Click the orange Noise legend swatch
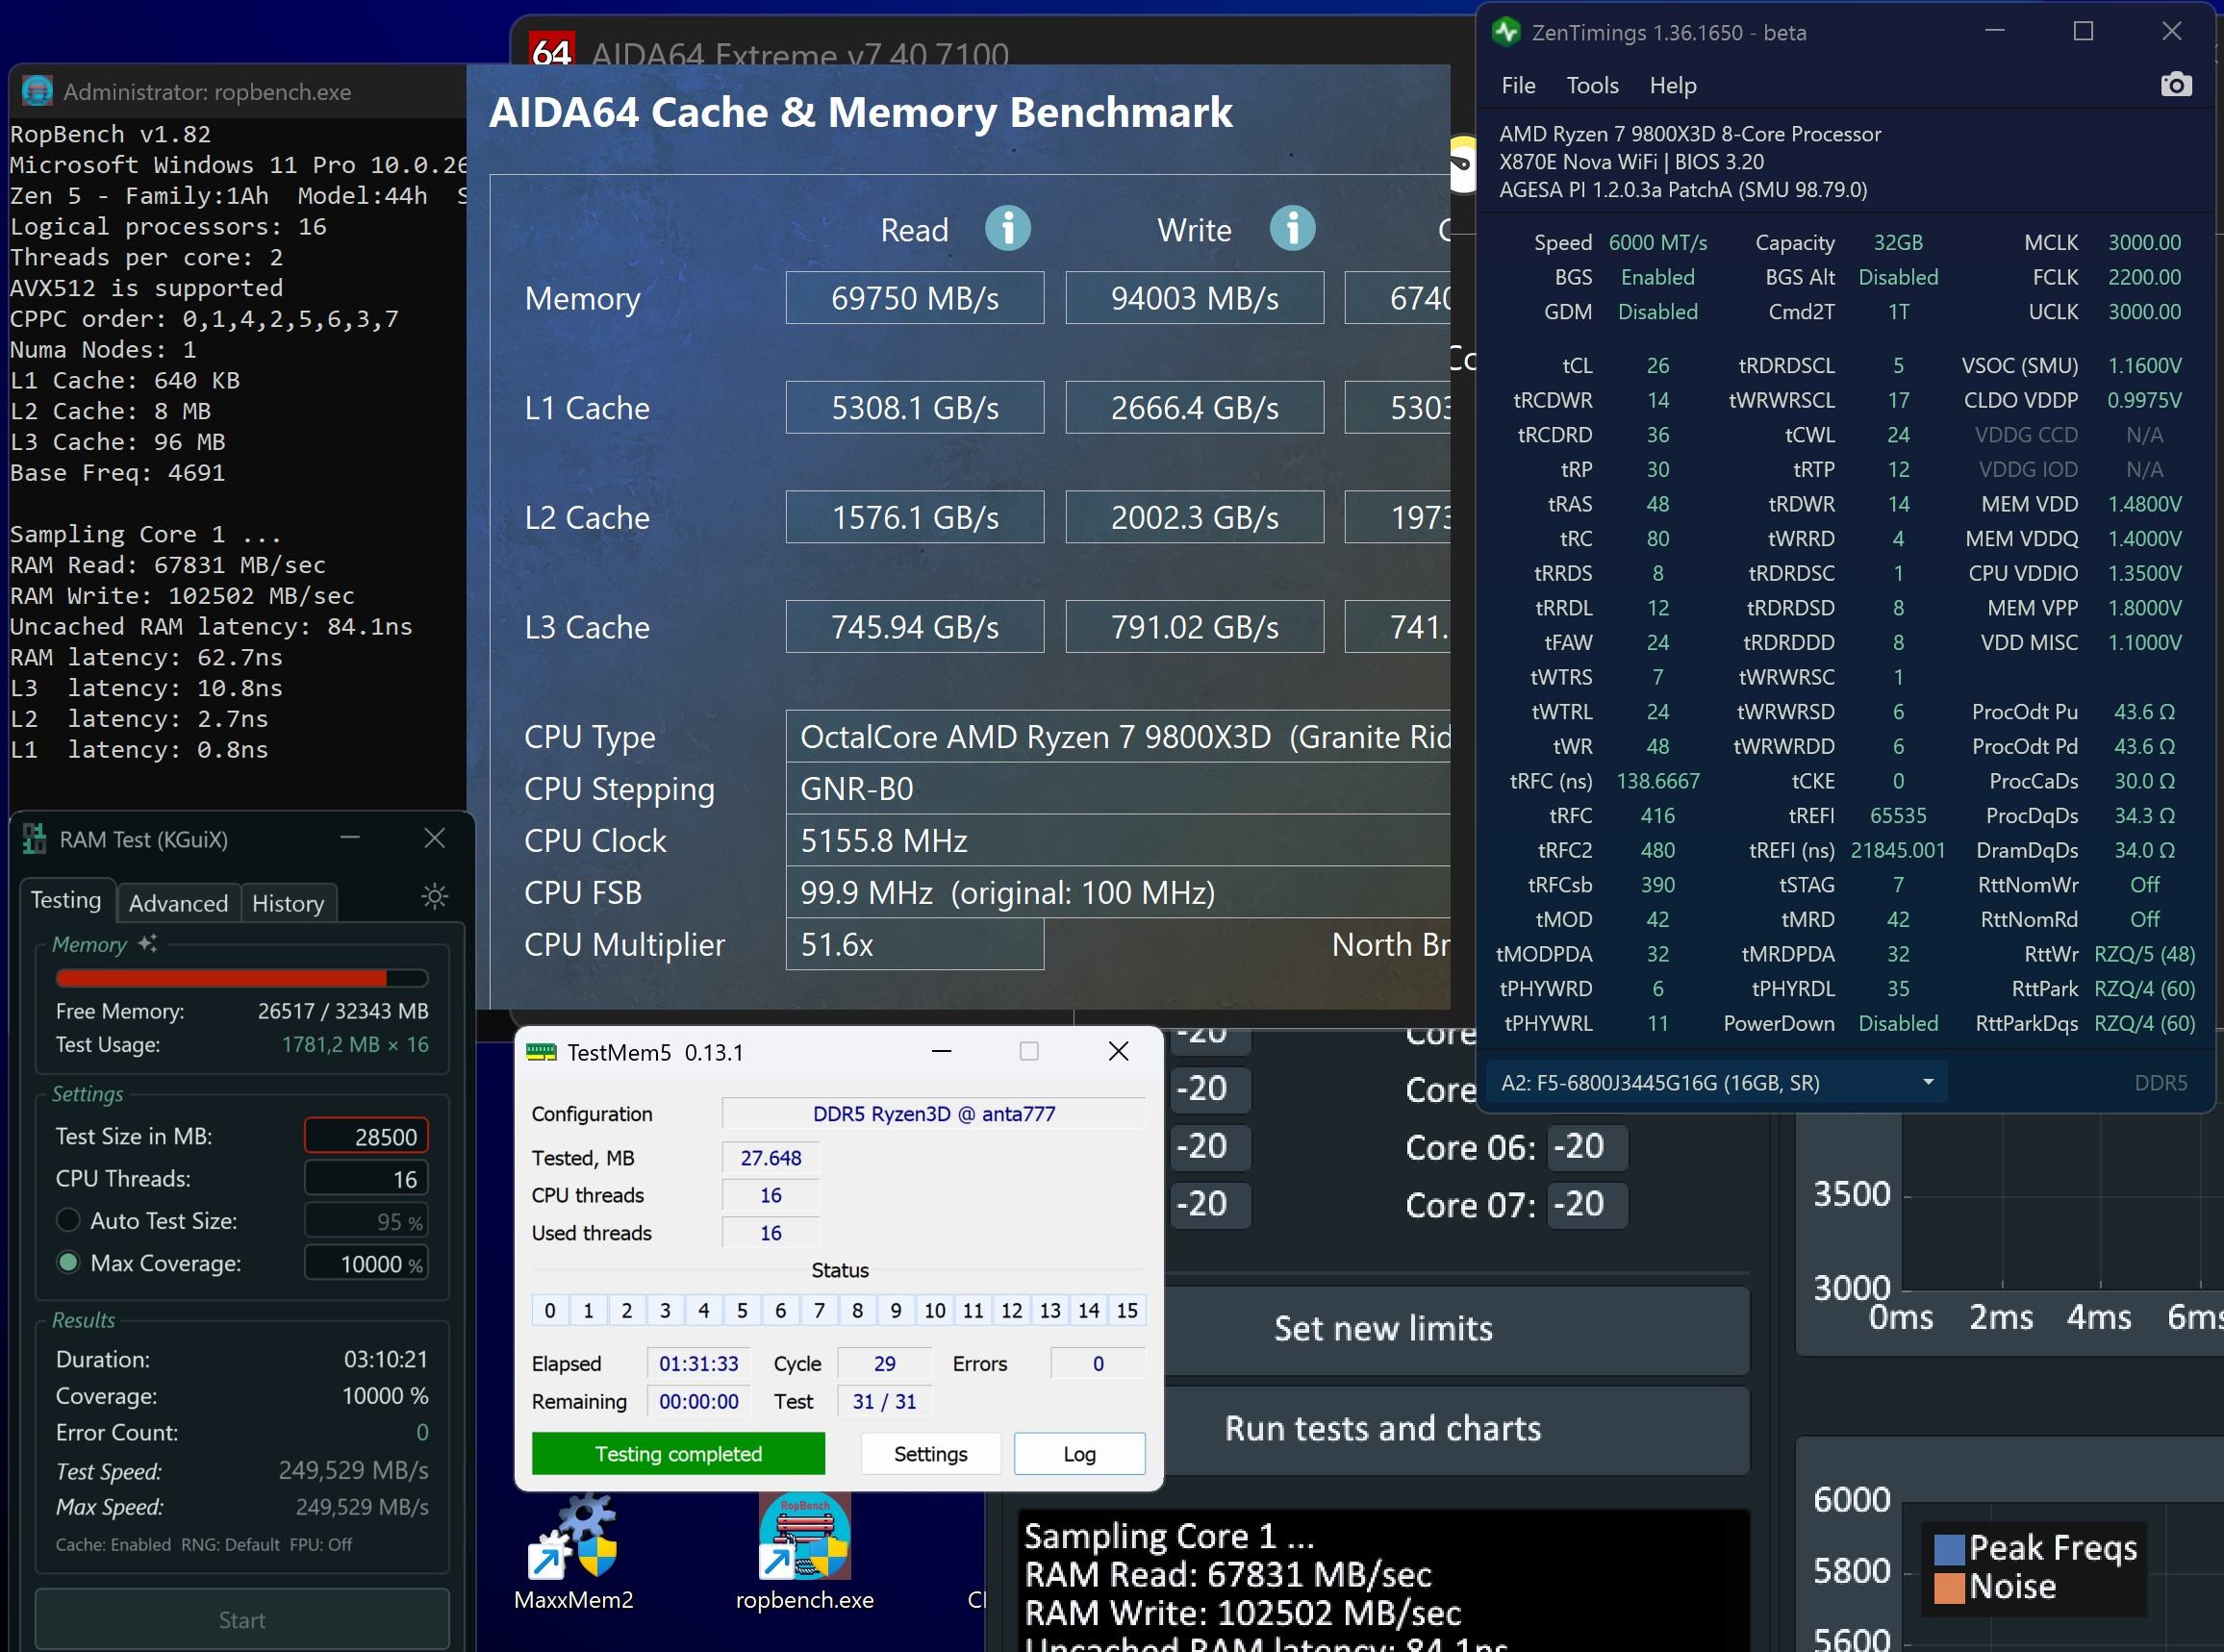 pos(1949,1588)
